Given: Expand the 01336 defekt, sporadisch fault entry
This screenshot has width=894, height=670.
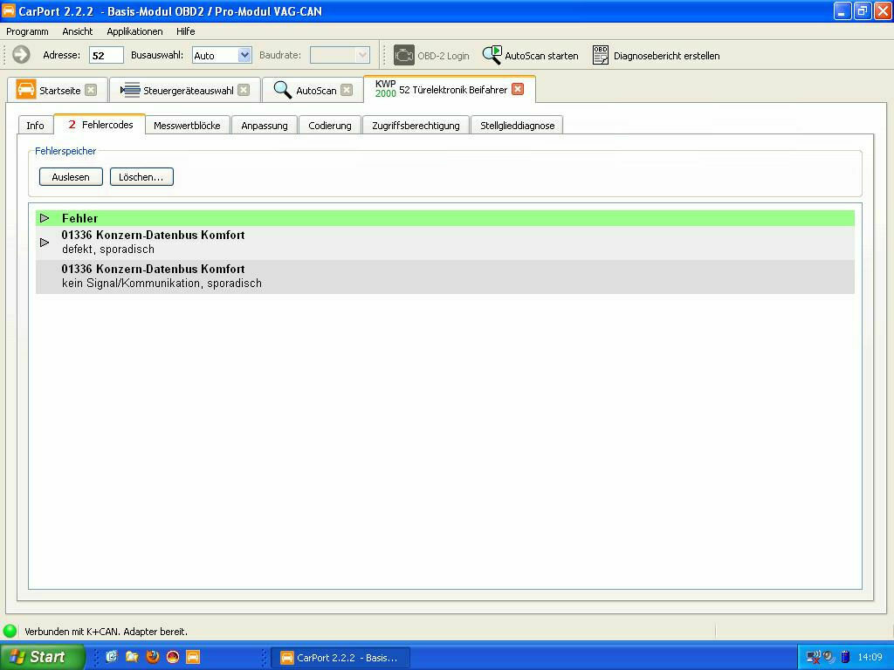Looking at the screenshot, I should [x=45, y=243].
